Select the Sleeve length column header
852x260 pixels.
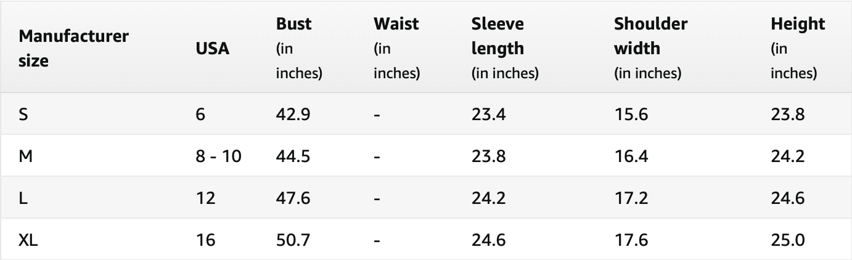(x=505, y=49)
